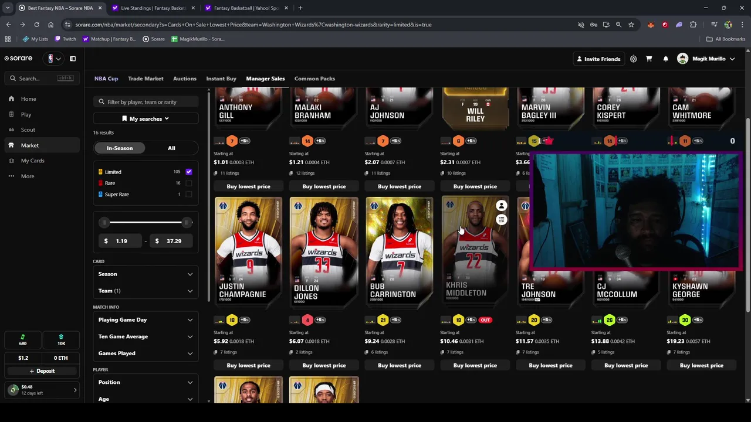
Task: Buy lowest price for Bub Carrington
Action: click(x=400, y=366)
